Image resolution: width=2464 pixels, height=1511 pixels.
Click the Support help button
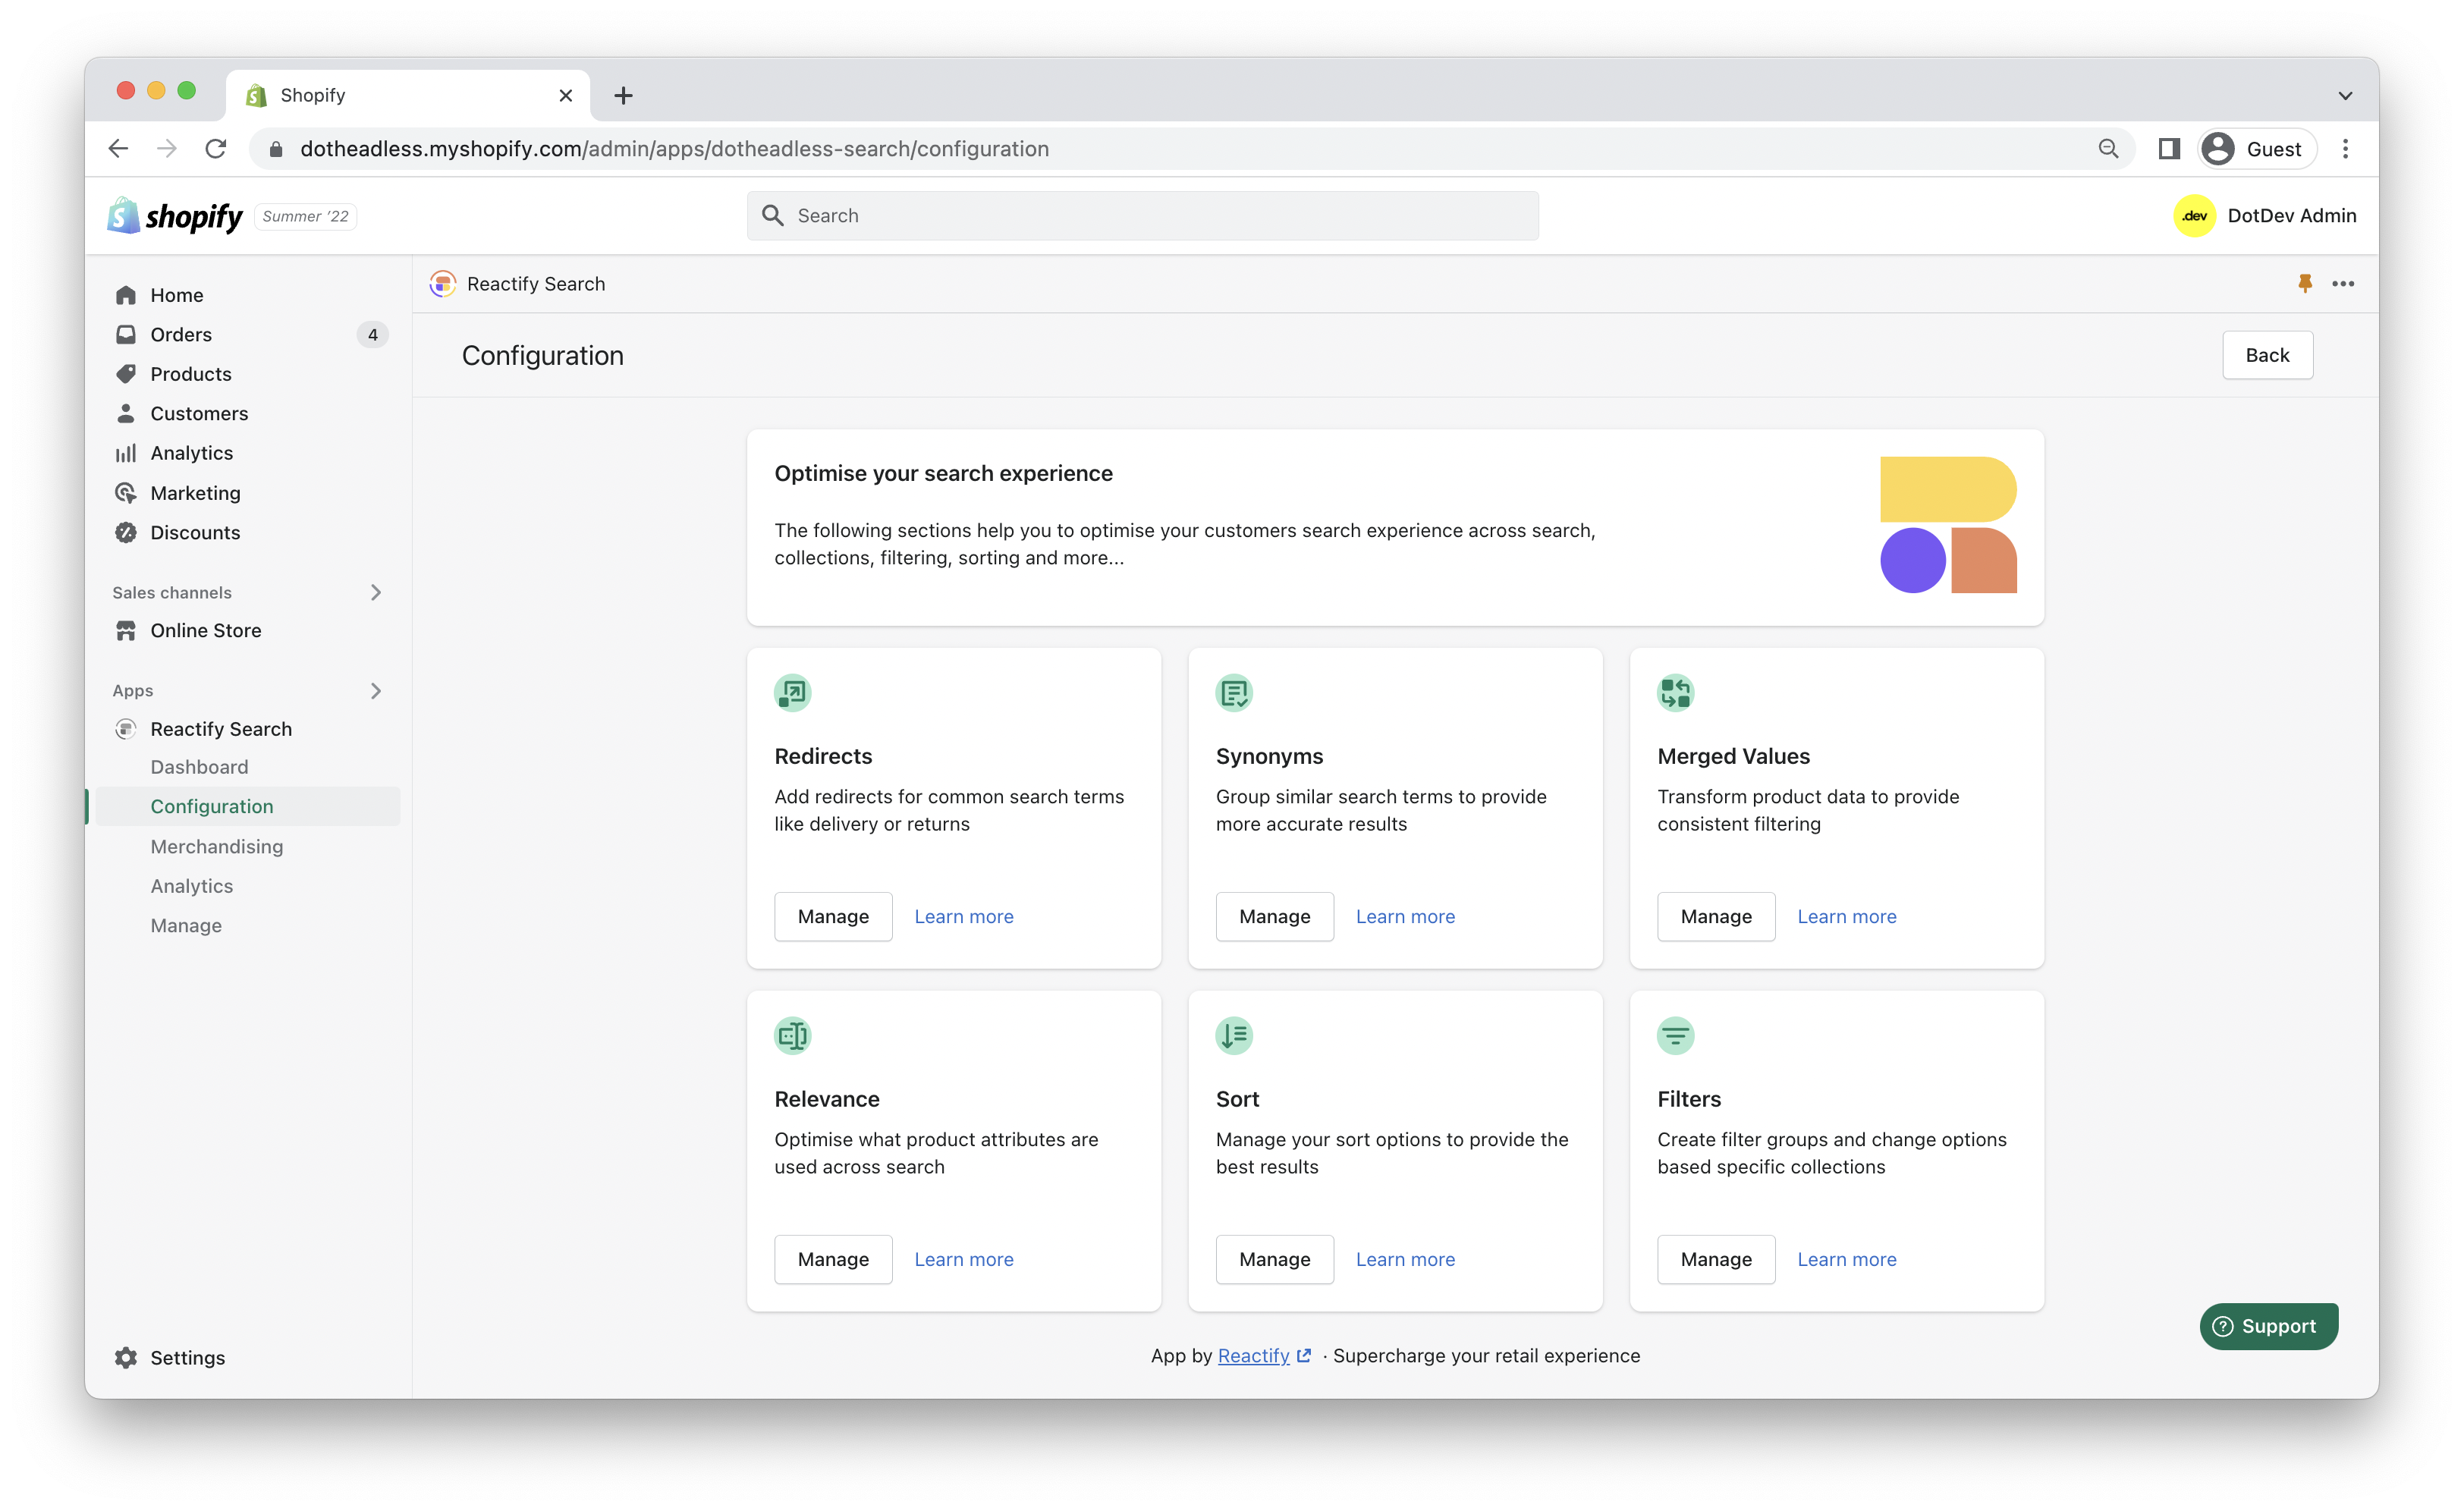(2268, 1326)
